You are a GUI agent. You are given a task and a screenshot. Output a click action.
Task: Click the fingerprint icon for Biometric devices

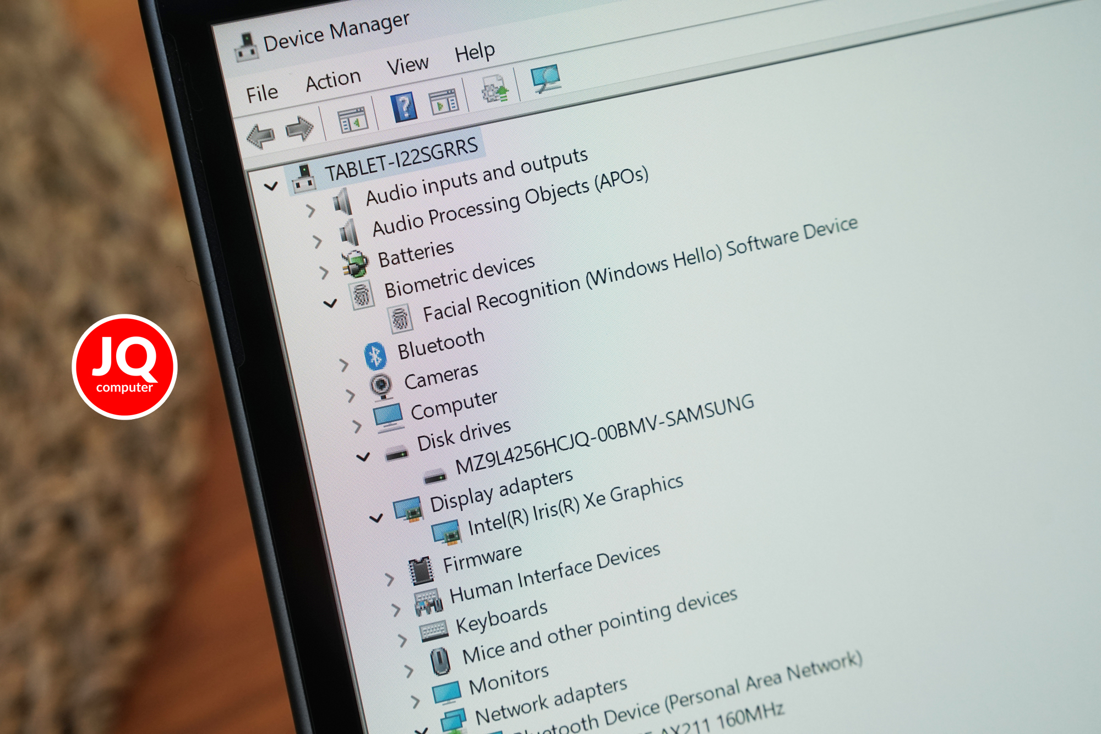click(362, 295)
